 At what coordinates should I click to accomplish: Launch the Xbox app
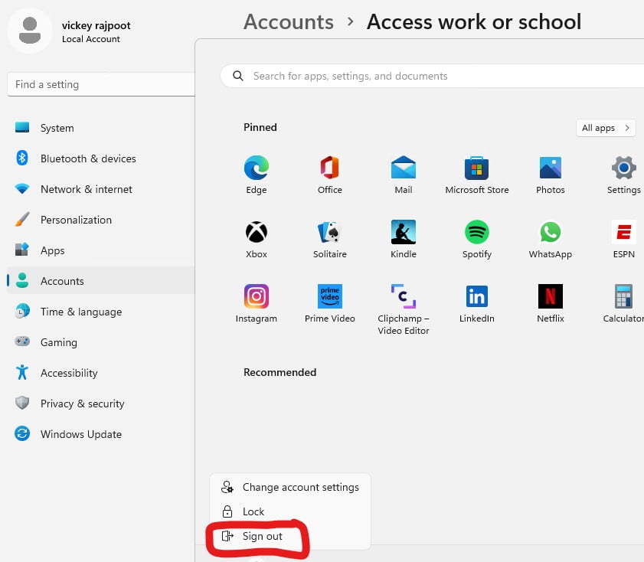(257, 232)
